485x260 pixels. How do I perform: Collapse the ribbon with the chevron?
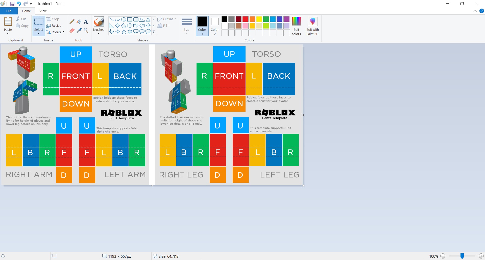point(475,11)
